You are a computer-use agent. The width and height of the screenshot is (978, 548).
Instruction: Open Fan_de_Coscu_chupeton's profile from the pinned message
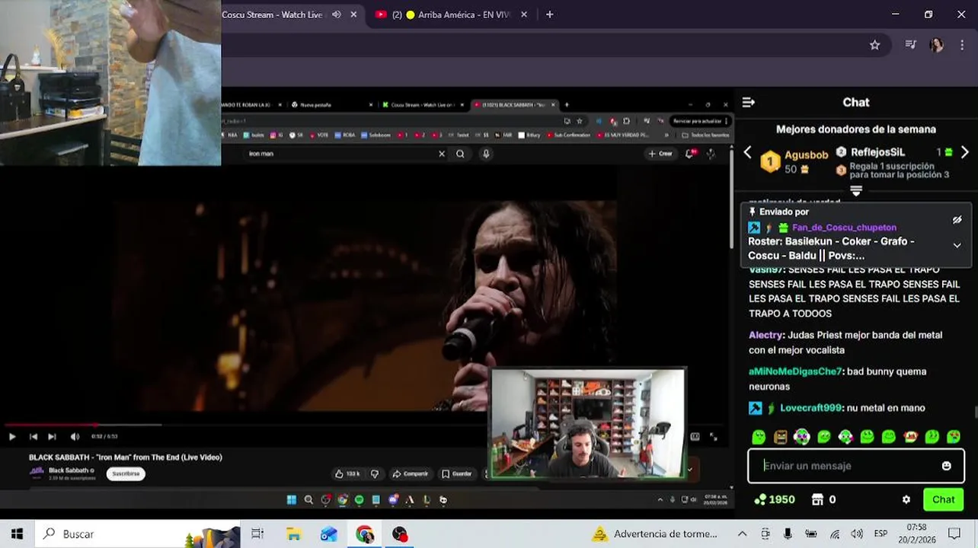click(844, 227)
